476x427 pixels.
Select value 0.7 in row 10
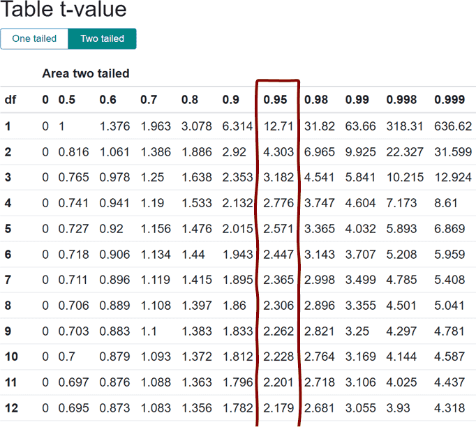[x=66, y=357]
